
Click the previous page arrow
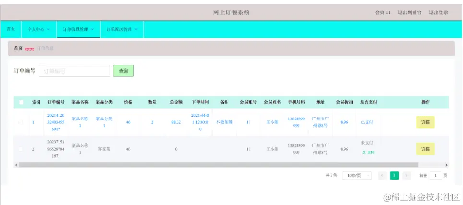click(382, 175)
